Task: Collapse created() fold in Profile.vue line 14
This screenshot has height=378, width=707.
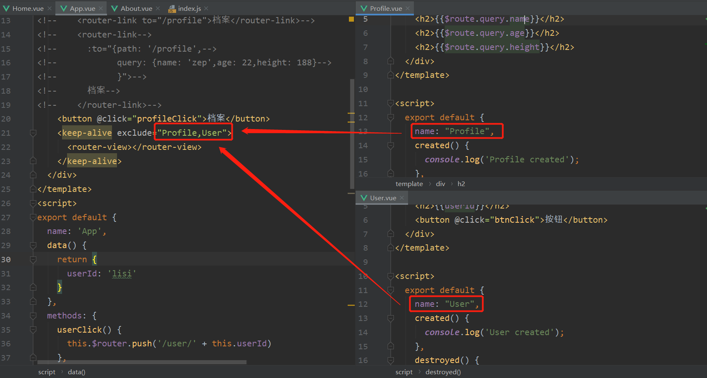Action: [x=391, y=146]
